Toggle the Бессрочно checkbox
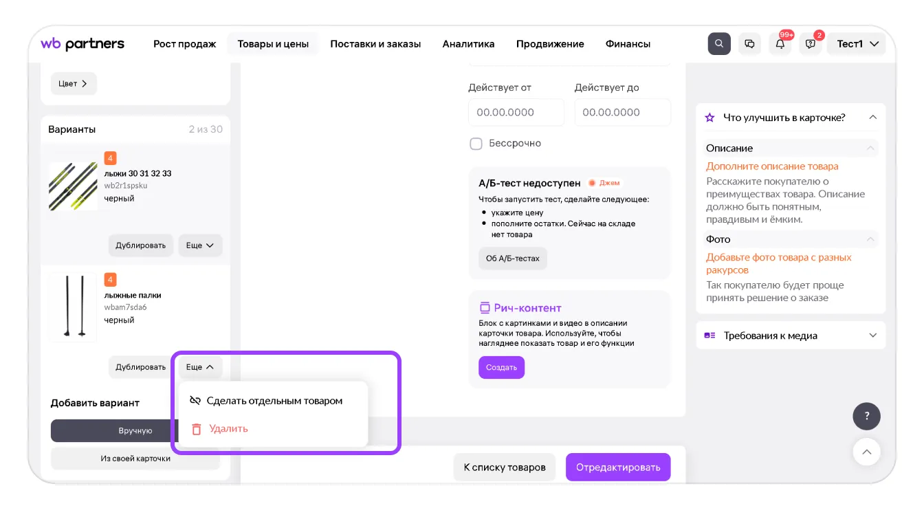 pyautogui.click(x=476, y=144)
